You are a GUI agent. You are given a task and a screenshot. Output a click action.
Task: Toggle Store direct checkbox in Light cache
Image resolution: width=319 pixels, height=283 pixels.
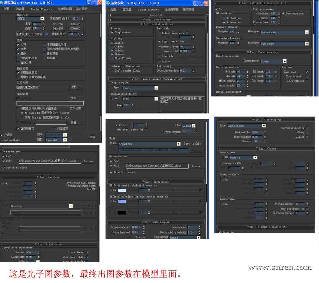tap(87, 252)
